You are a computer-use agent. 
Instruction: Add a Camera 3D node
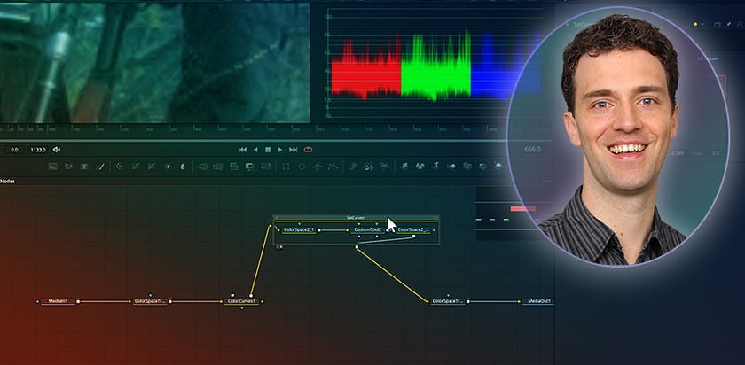tap(467, 167)
